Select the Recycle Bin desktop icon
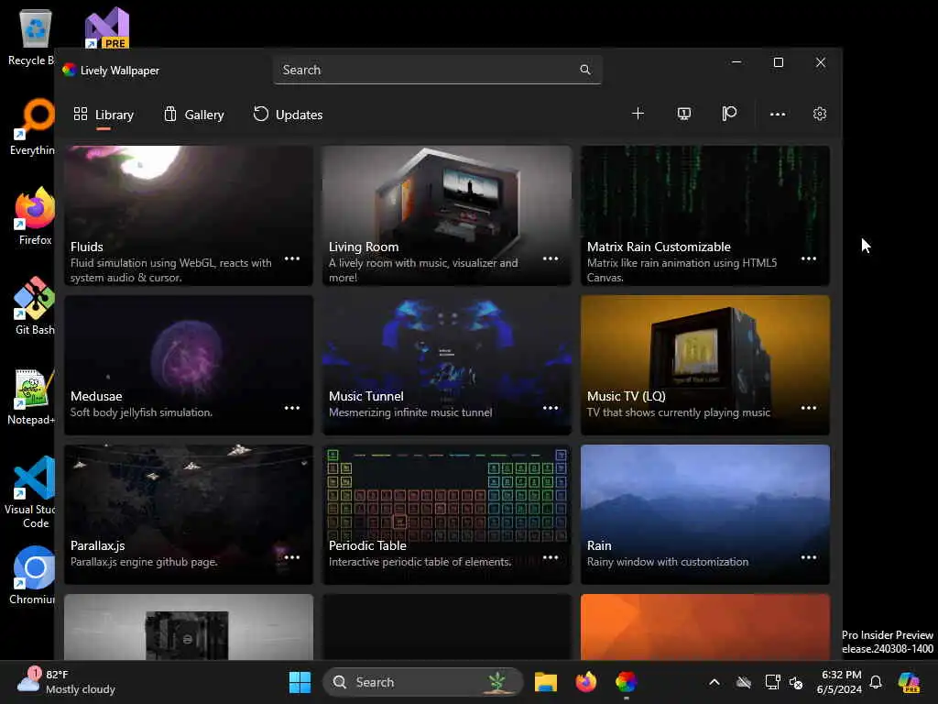938x704 pixels. (31, 37)
